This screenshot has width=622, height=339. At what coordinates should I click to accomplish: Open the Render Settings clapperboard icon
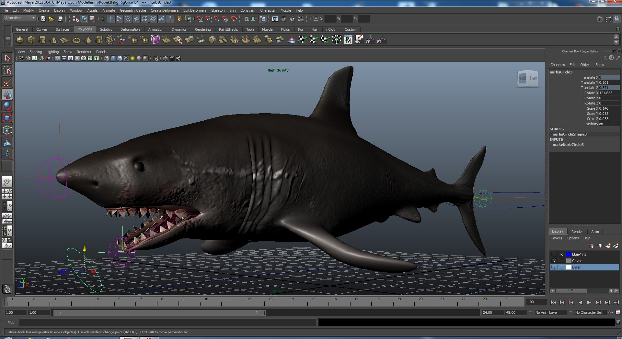point(300,19)
